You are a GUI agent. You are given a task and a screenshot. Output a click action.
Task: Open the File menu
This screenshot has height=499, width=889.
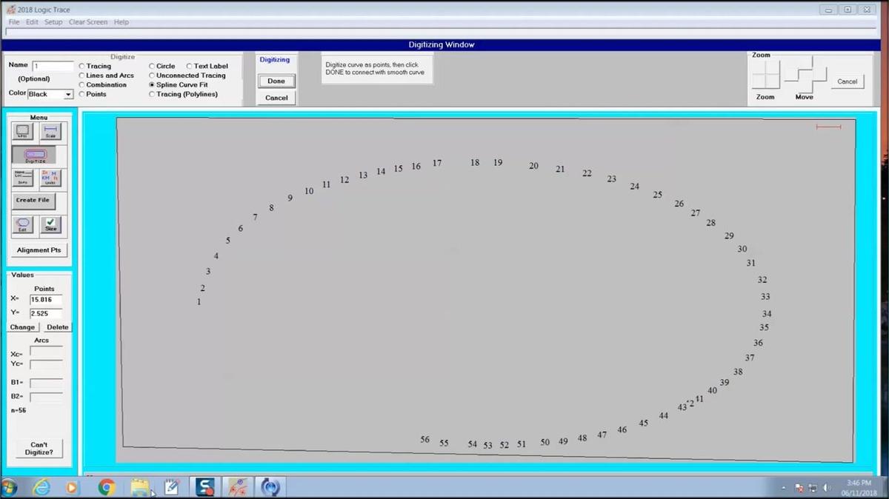[x=14, y=22]
